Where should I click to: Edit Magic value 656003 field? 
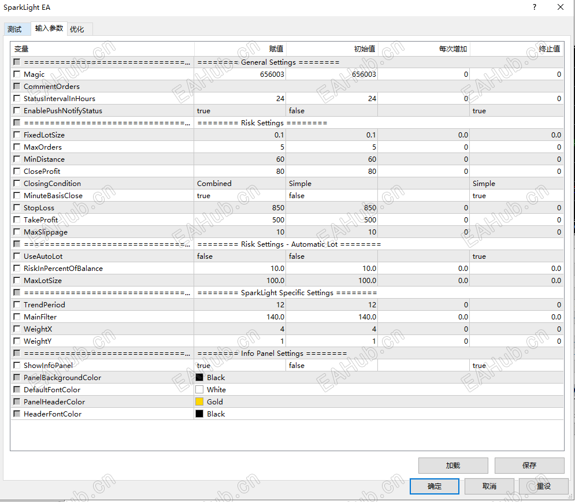point(240,74)
